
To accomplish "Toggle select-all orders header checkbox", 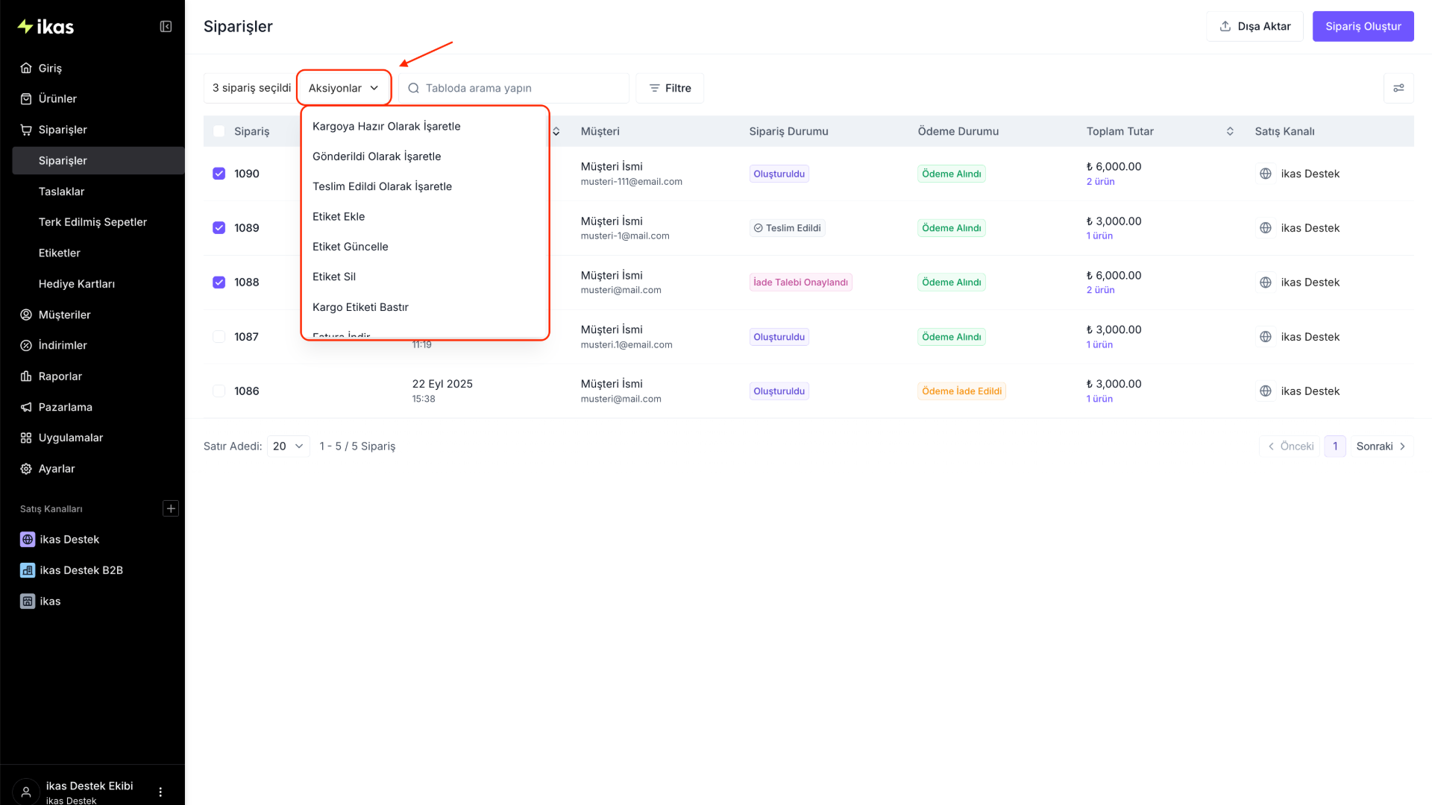I will [219, 131].
